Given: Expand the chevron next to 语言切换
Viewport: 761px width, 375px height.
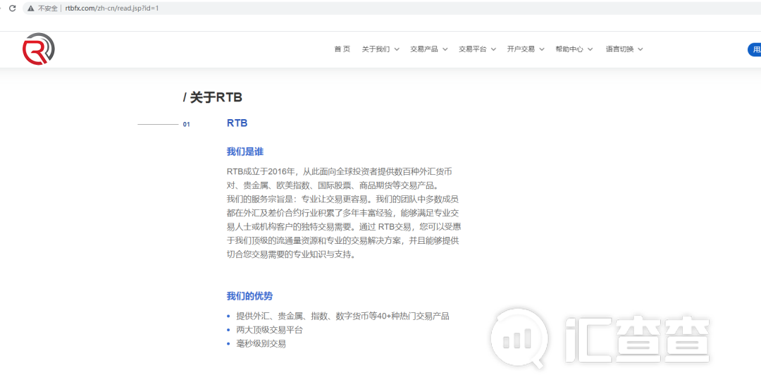Looking at the screenshot, I should [x=641, y=49].
